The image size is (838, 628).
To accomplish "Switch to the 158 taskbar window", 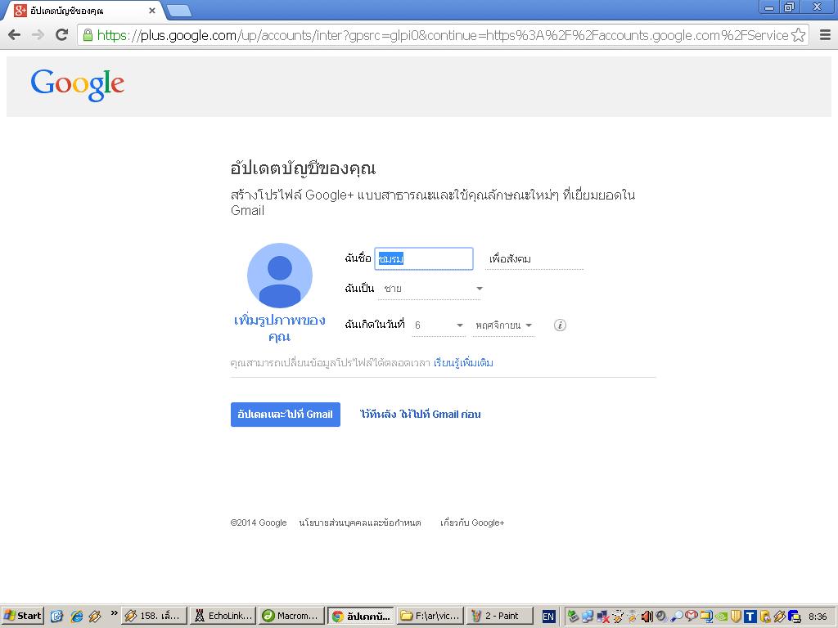I will tap(154, 616).
